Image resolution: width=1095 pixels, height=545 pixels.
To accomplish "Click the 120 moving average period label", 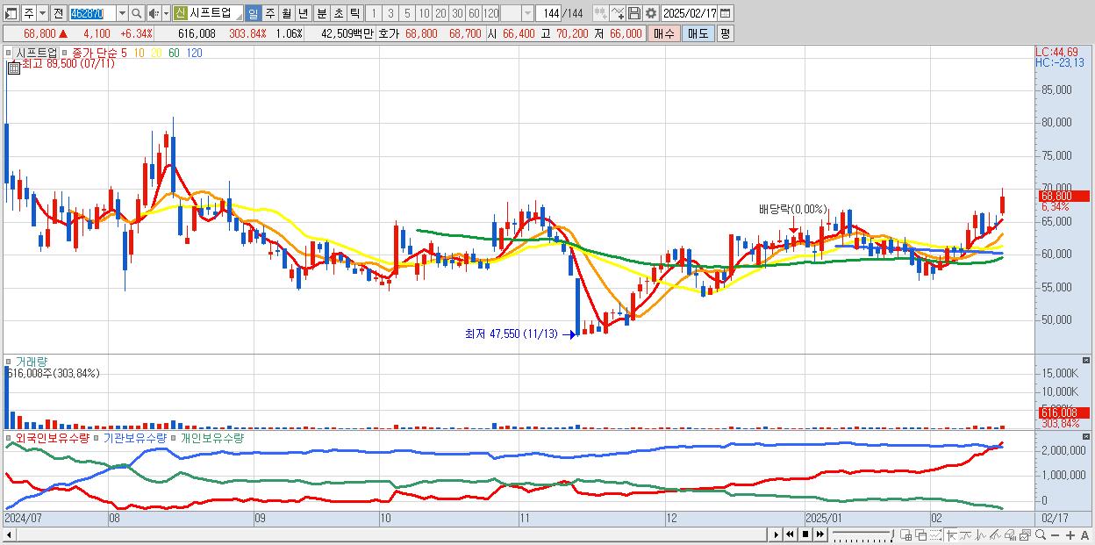I will tap(194, 53).
